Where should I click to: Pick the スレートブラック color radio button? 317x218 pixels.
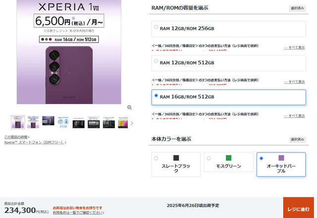tap(156, 159)
